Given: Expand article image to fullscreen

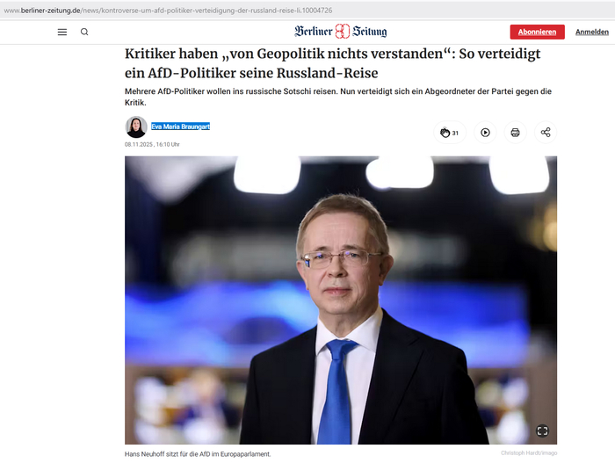Looking at the screenshot, I should click(x=542, y=430).
